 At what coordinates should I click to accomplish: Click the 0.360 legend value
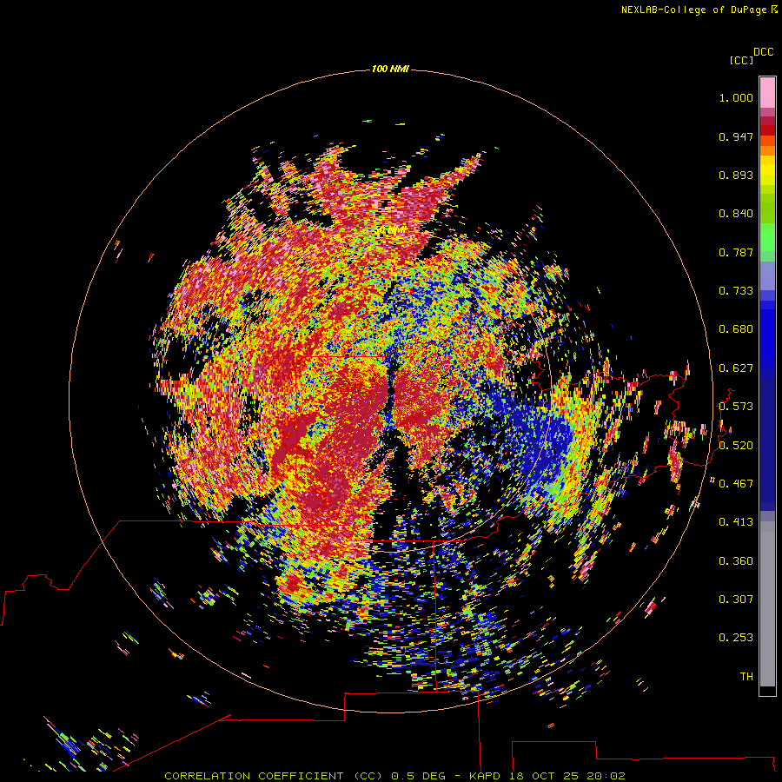pos(736,561)
